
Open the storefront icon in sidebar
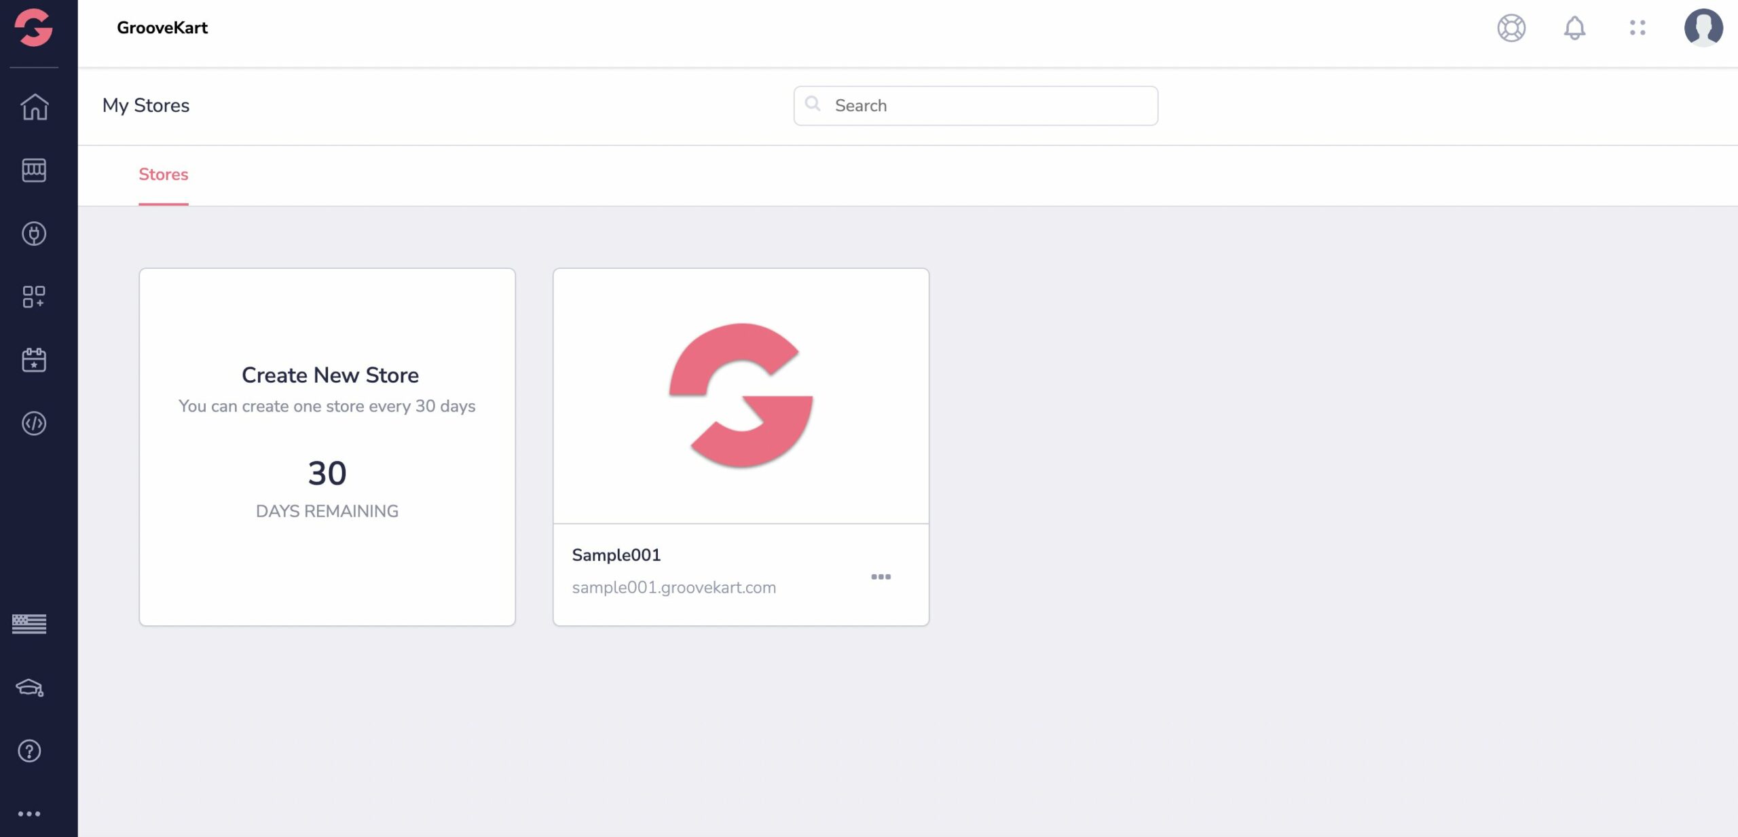tap(34, 170)
